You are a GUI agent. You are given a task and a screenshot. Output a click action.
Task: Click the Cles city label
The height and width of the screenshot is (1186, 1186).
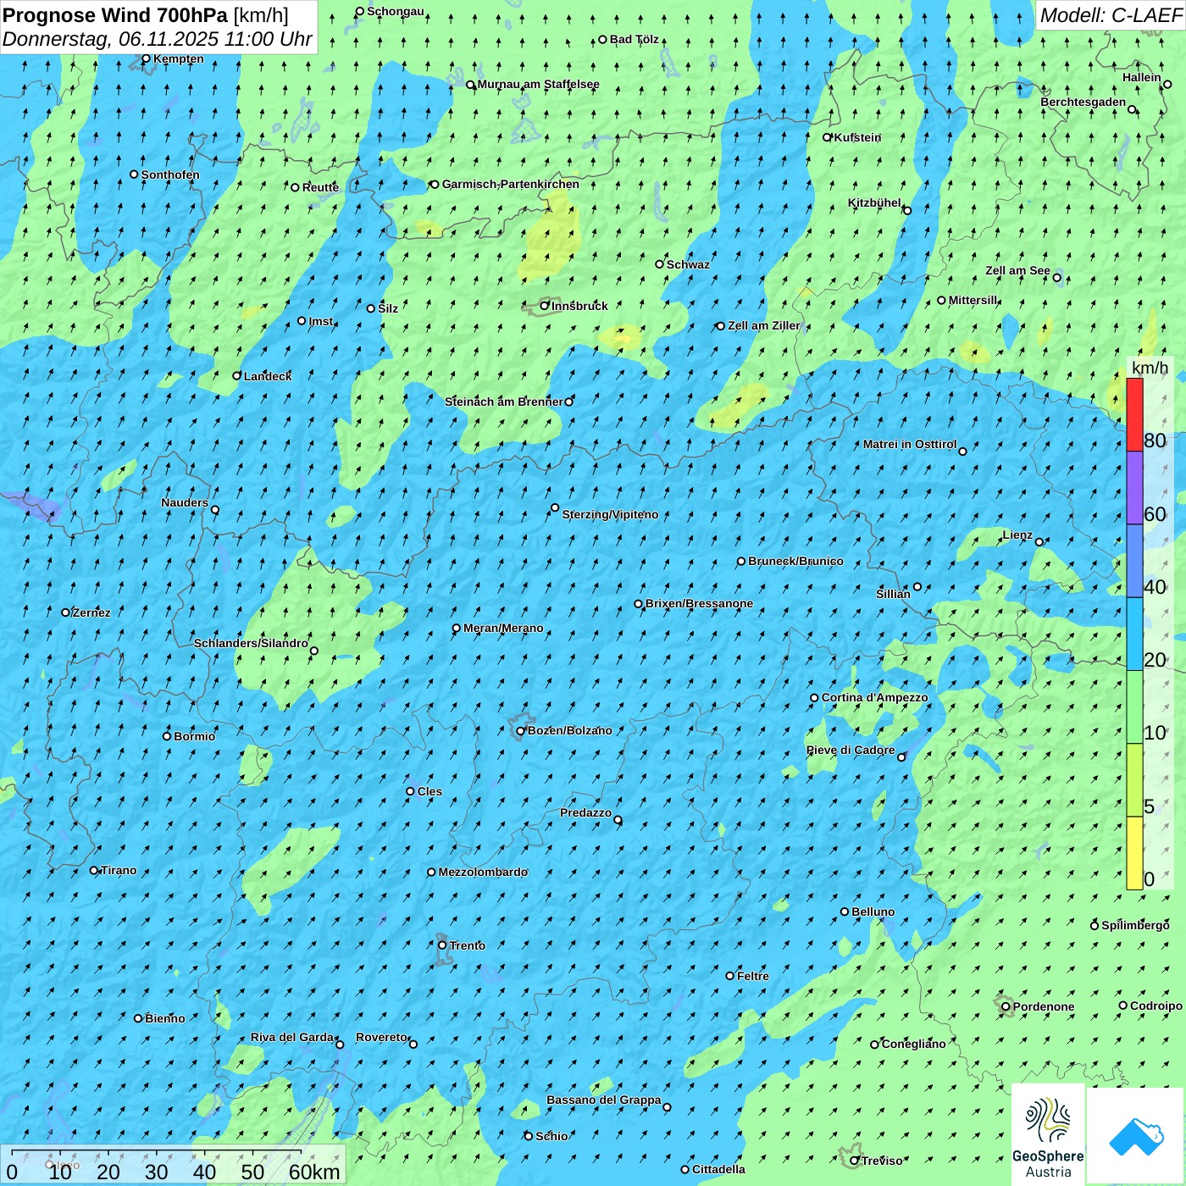[430, 791]
